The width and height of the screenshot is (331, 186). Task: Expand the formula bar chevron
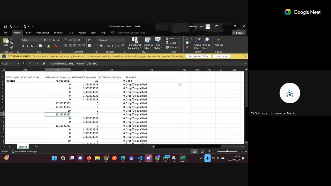click(245, 64)
